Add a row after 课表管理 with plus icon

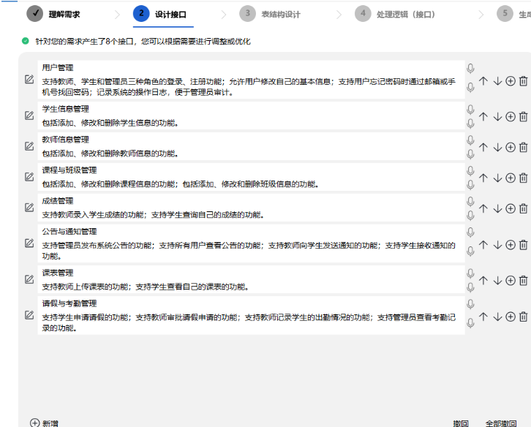[x=511, y=280]
